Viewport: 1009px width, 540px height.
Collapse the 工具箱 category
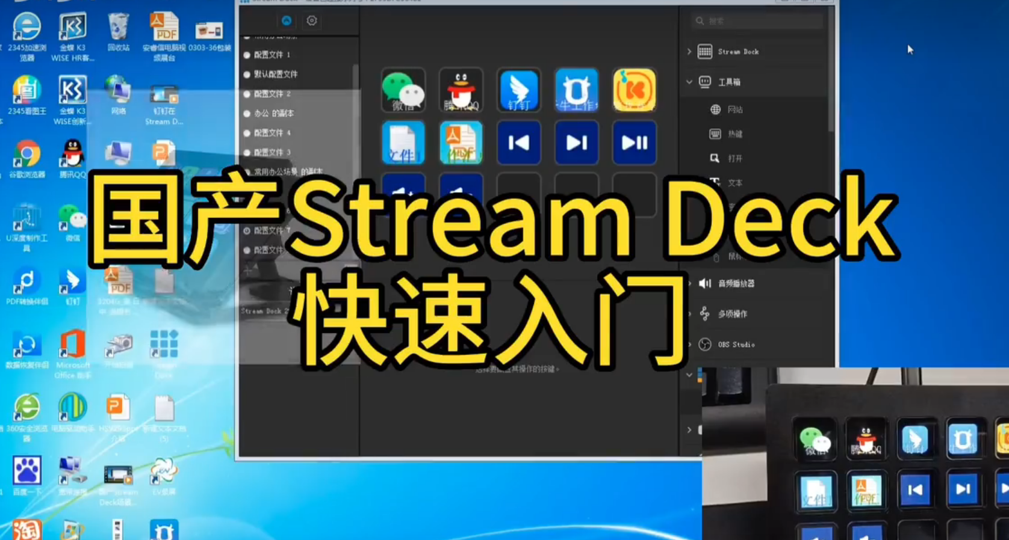[x=689, y=82]
